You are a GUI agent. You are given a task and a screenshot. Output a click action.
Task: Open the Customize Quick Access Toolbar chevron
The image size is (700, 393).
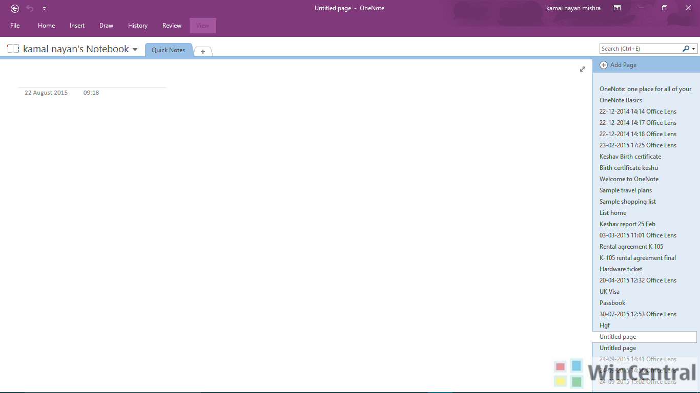click(x=44, y=8)
